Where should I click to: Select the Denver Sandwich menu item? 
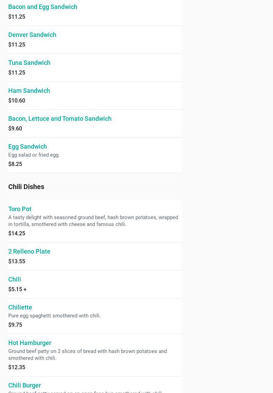[32, 35]
